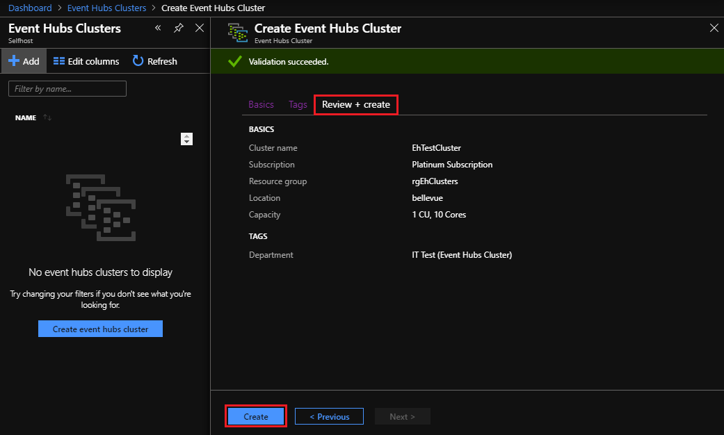Viewport: 724px width, 435px height.
Task: Click the Event Hubs Cluster logo icon
Action: (x=236, y=32)
